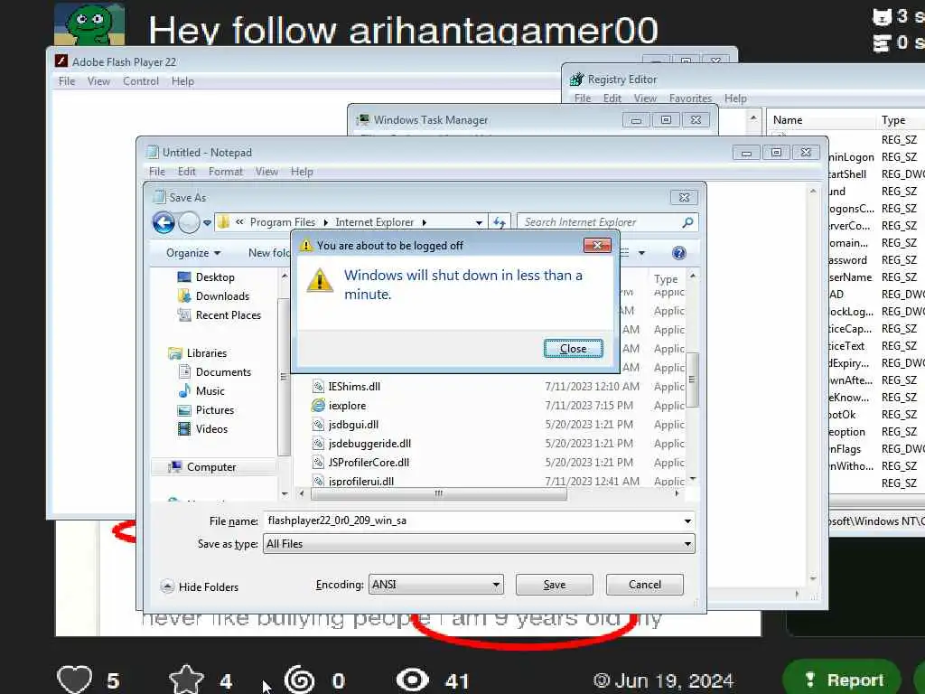Open Flash Player View menu

pyautogui.click(x=98, y=81)
